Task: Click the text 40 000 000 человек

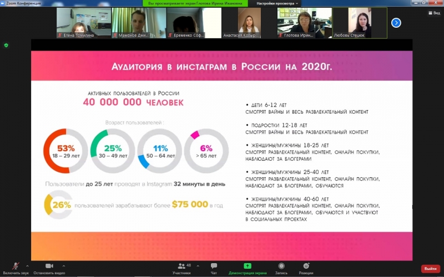Action: pyautogui.click(x=133, y=102)
